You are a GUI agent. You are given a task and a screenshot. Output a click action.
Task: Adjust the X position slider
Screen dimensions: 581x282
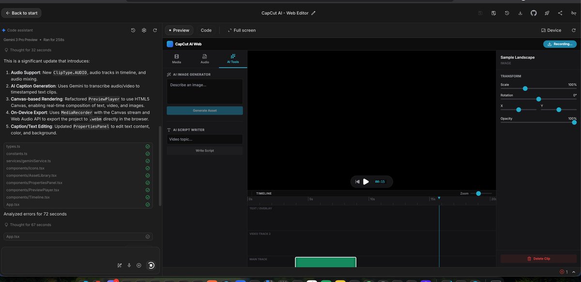tap(519, 110)
